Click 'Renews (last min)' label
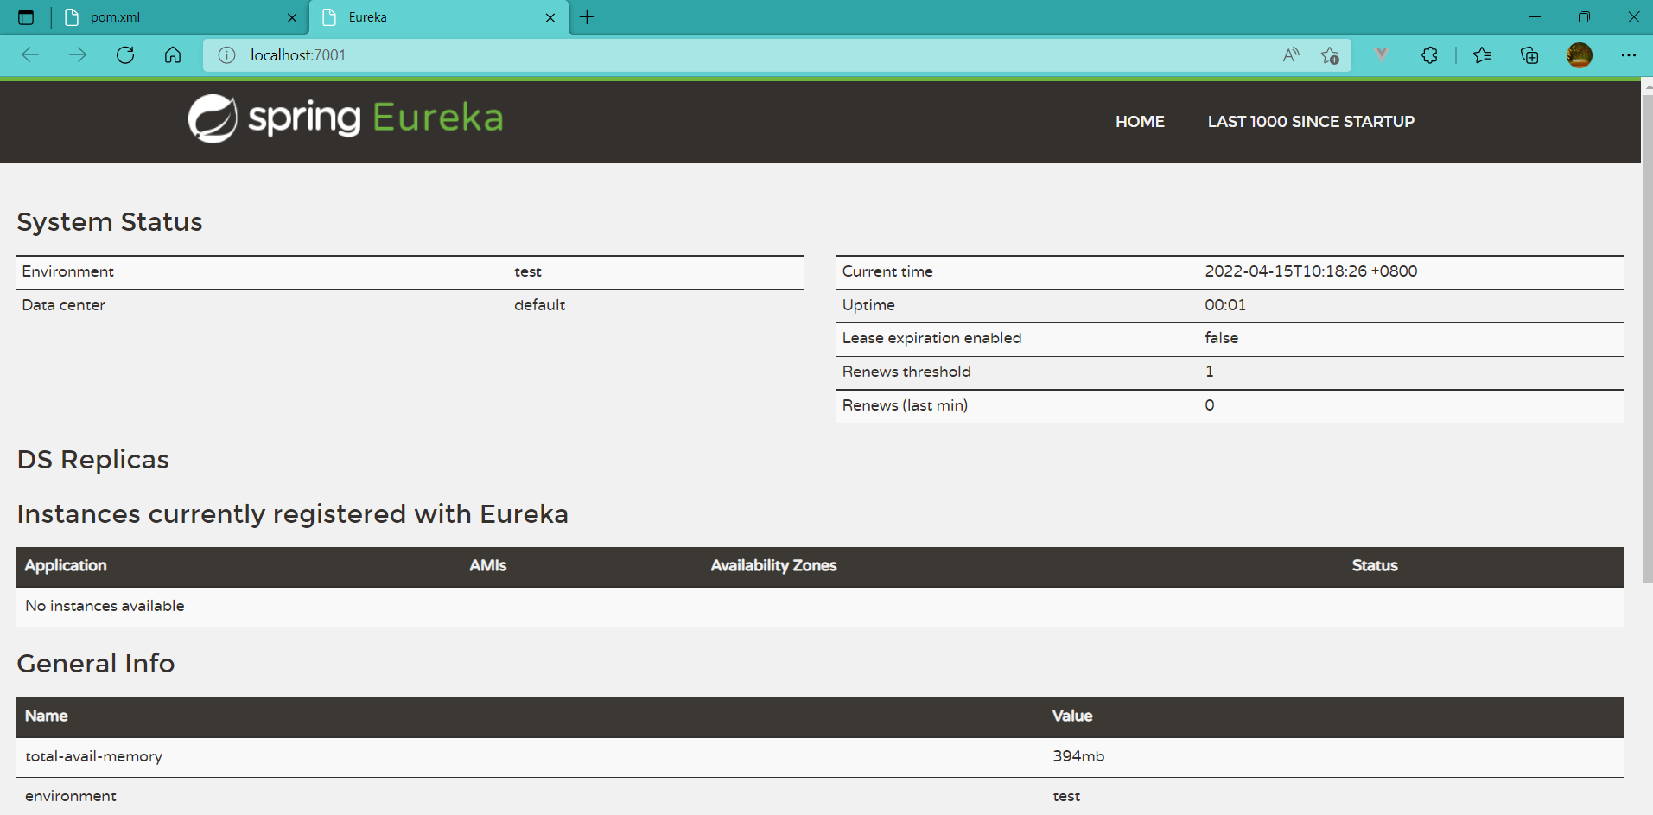Image resolution: width=1653 pixels, height=815 pixels. [x=905, y=405]
